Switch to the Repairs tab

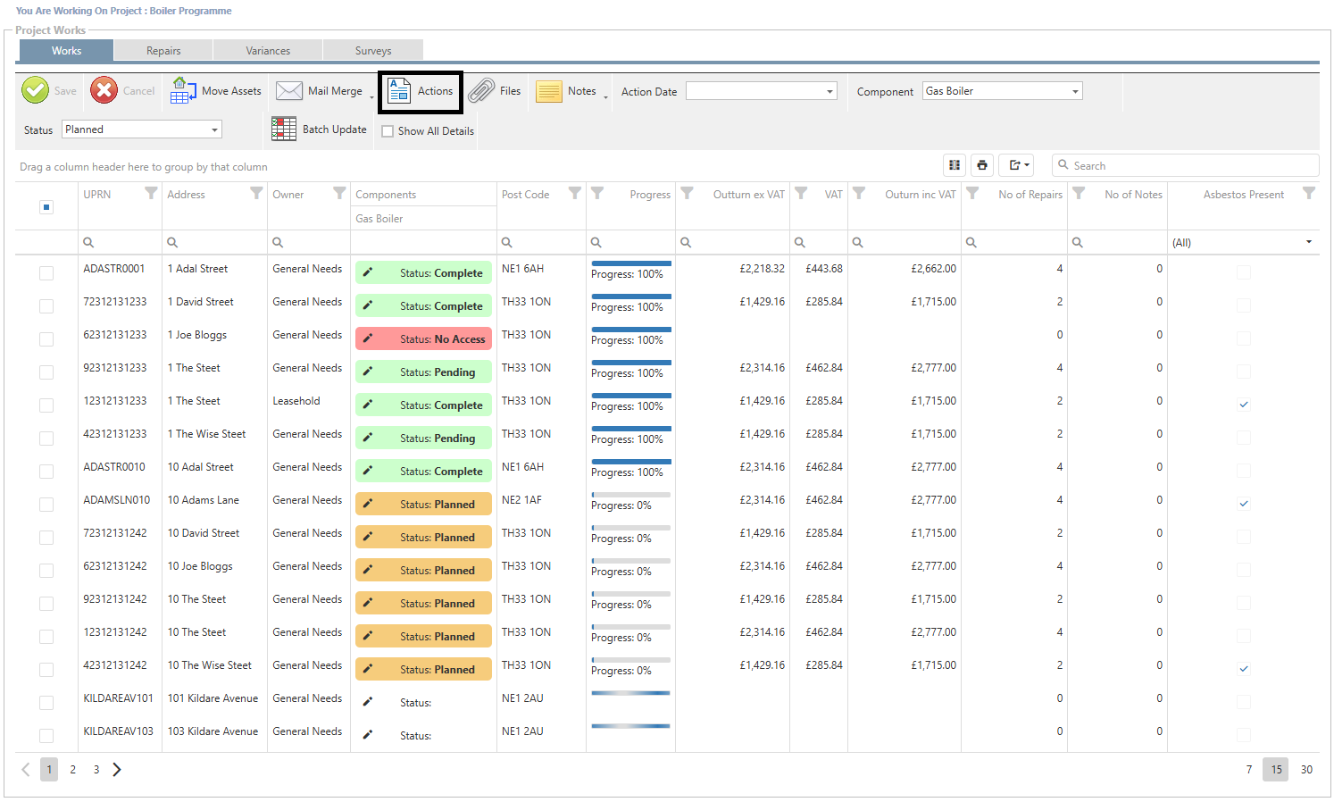point(163,51)
